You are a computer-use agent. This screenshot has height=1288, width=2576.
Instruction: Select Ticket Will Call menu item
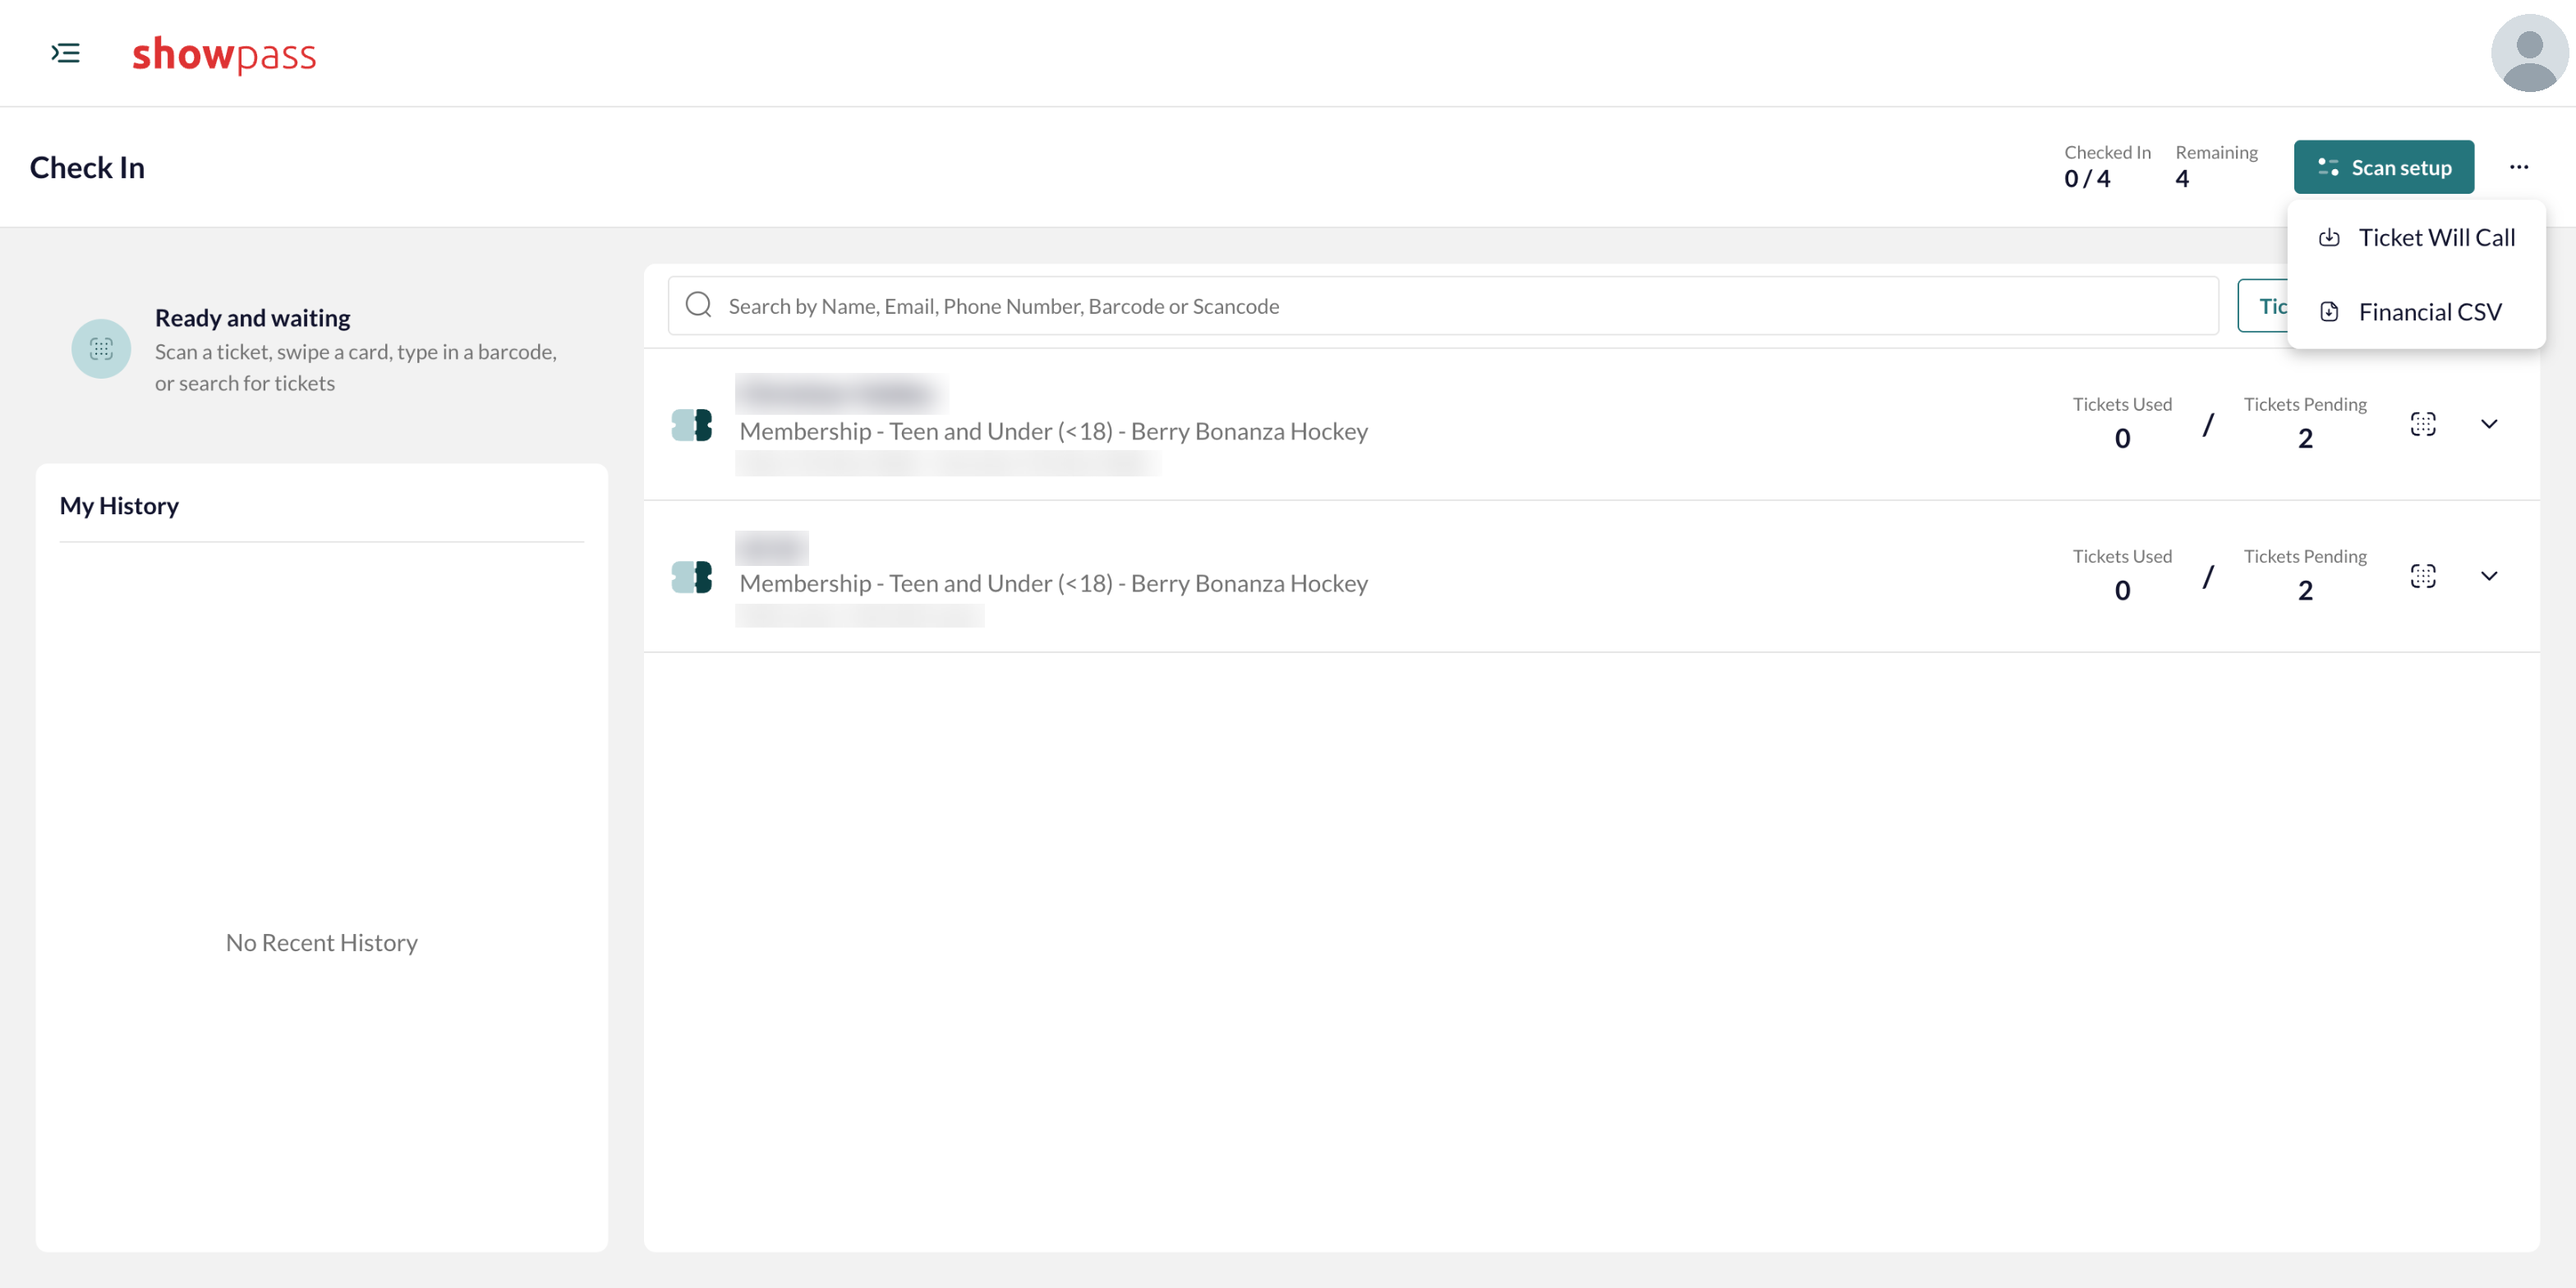(x=2416, y=238)
